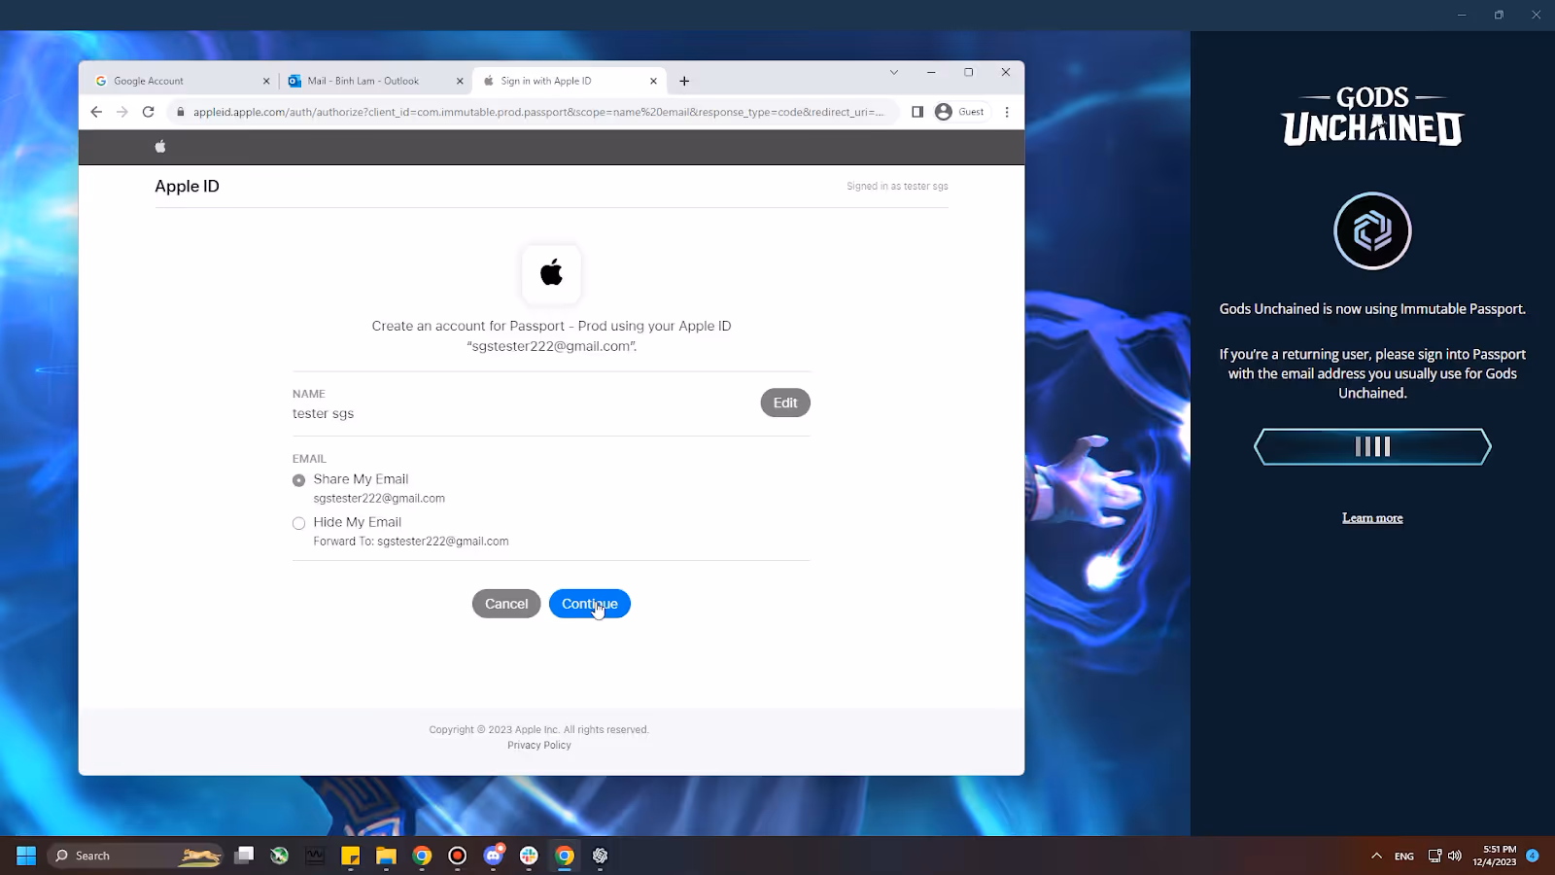Viewport: 1555px width, 875px height.
Task: Click the taskbar Search box
Action: pyautogui.click(x=135, y=856)
